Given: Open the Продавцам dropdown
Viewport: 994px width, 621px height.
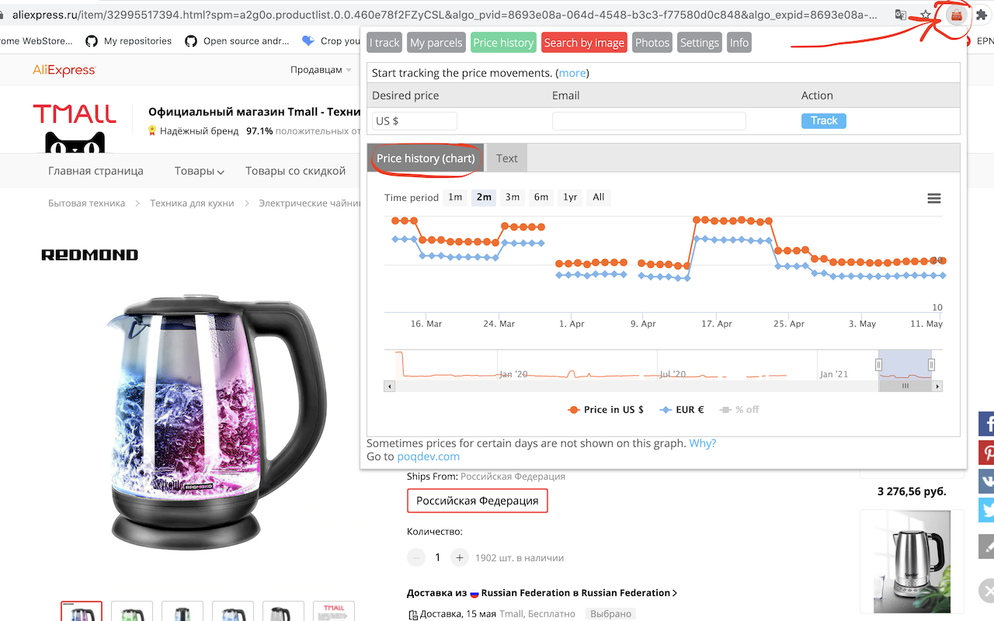Looking at the screenshot, I should (x=321, y=70).
